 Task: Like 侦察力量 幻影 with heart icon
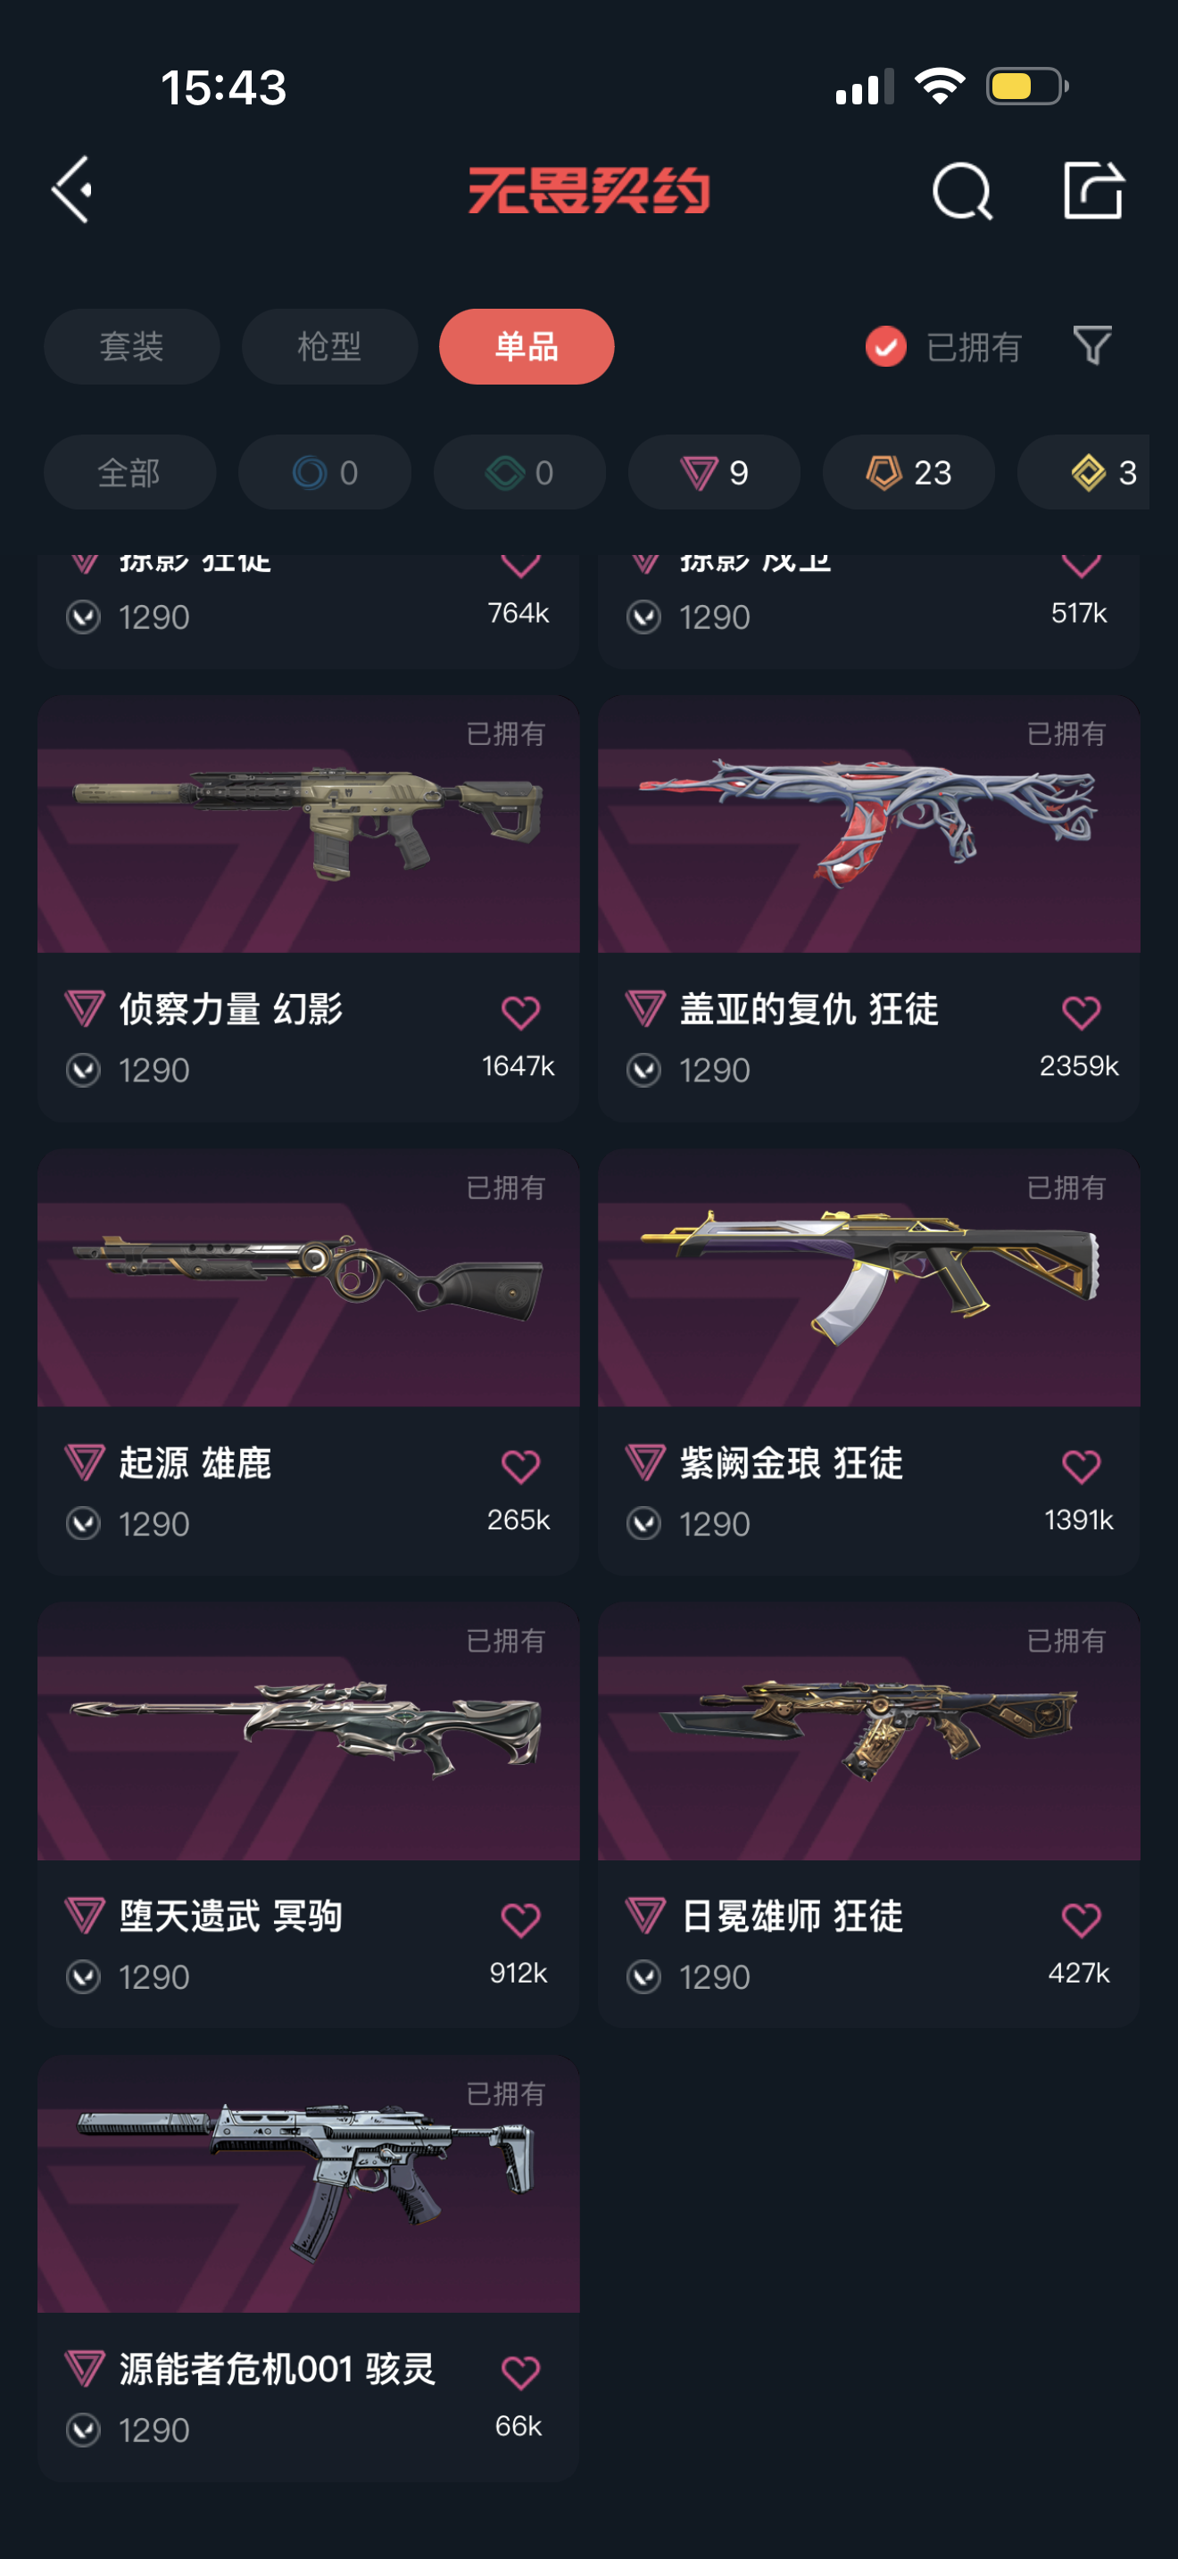(x=520, y=1013)
